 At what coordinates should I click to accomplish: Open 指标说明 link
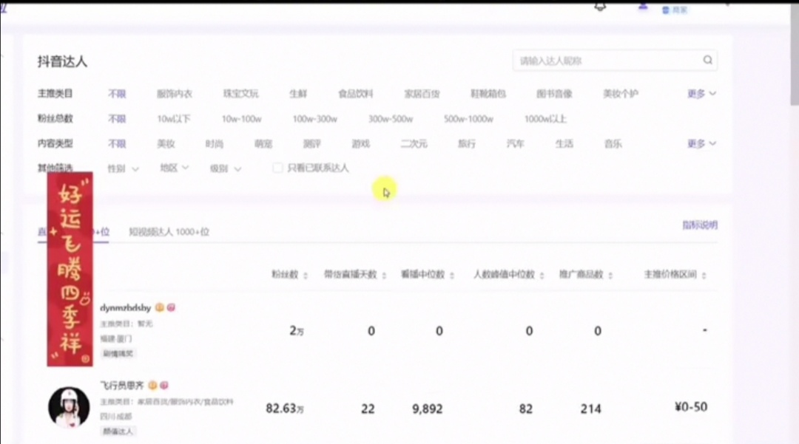(700, 225)
